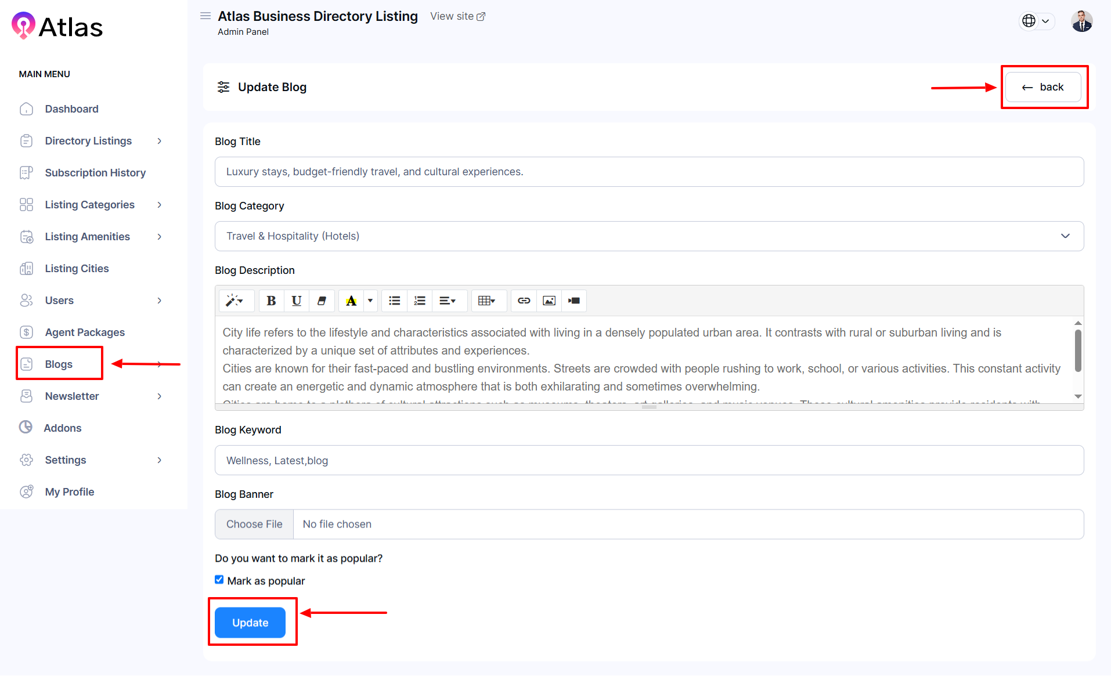Click the eraser remove-format icon
1111x676 pixels.
click(322, 301)
